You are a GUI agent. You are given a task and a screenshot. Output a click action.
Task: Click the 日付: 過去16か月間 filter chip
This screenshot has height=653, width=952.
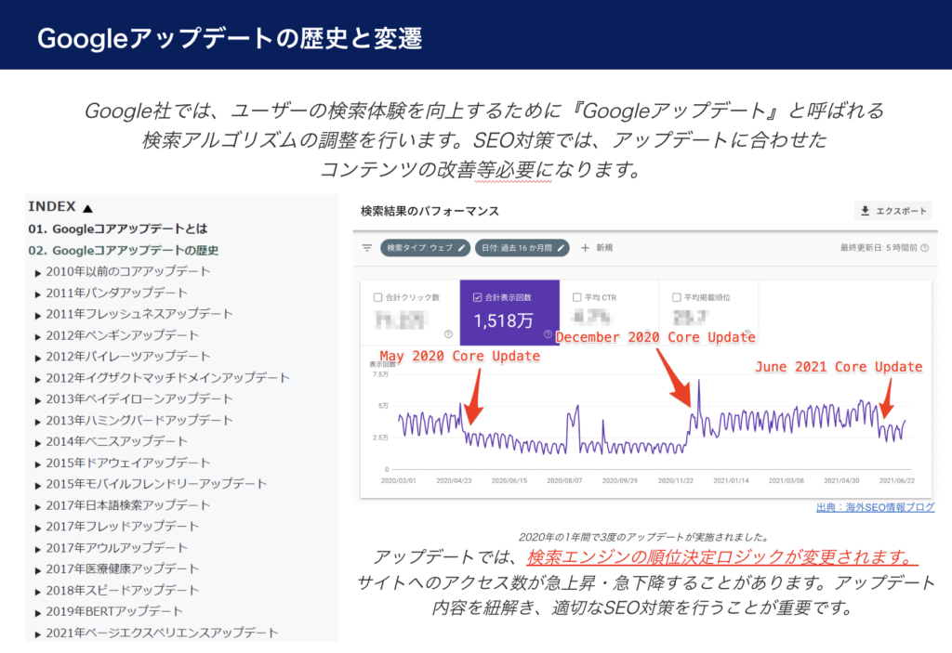point(522,248)
